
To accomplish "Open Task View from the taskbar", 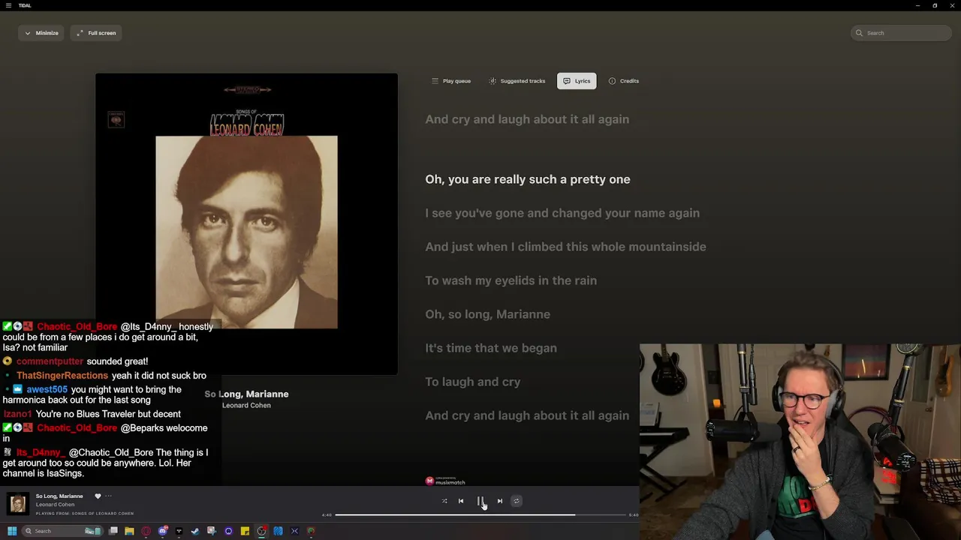I will 113,531.
